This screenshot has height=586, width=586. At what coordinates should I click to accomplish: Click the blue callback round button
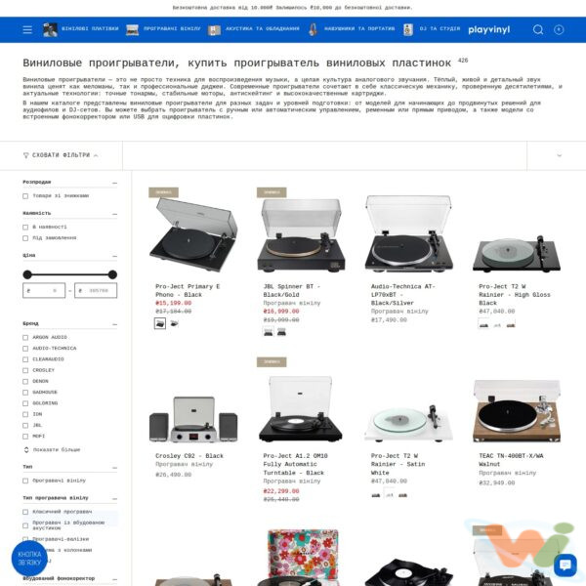point(29,558)
